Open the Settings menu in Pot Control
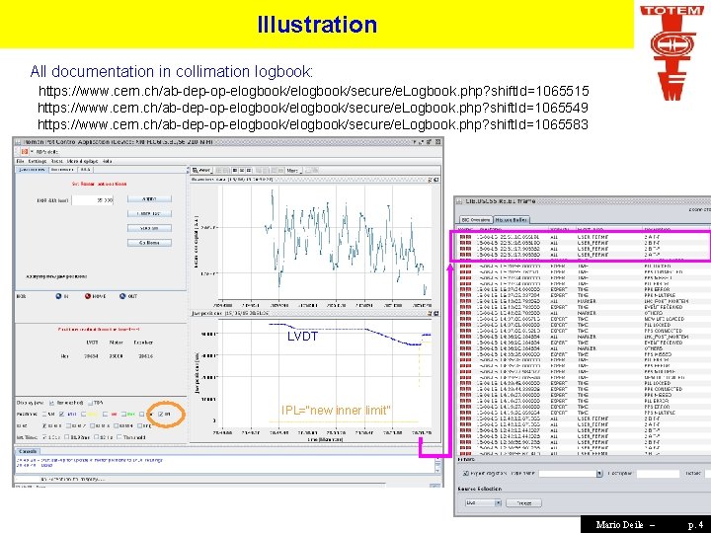Viewport: 711px width, 533px height. pyautogui.click(x=38, y=161)
